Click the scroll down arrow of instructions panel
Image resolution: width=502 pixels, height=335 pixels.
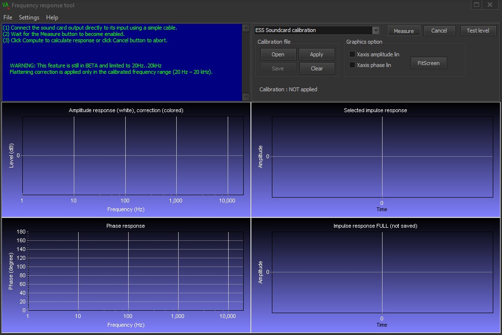tap(246, 97)
